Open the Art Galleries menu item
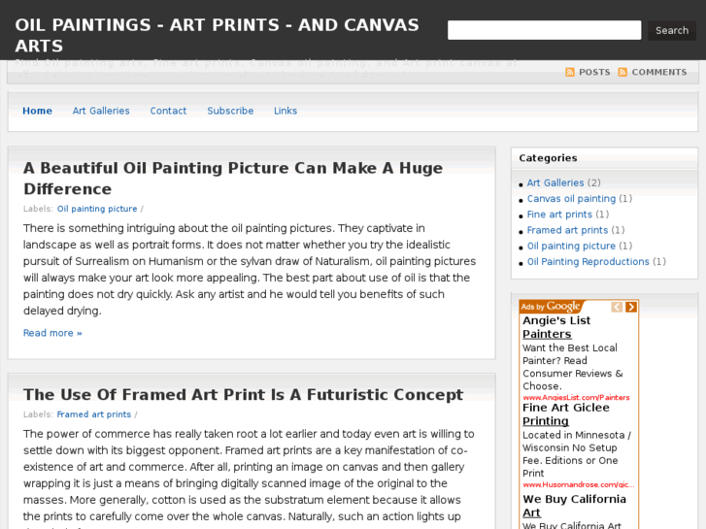 coord(101,111)
